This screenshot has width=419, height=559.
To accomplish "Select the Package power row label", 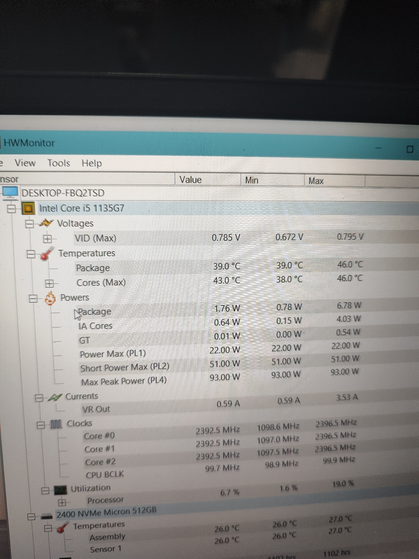I will [x=94, y=312].
